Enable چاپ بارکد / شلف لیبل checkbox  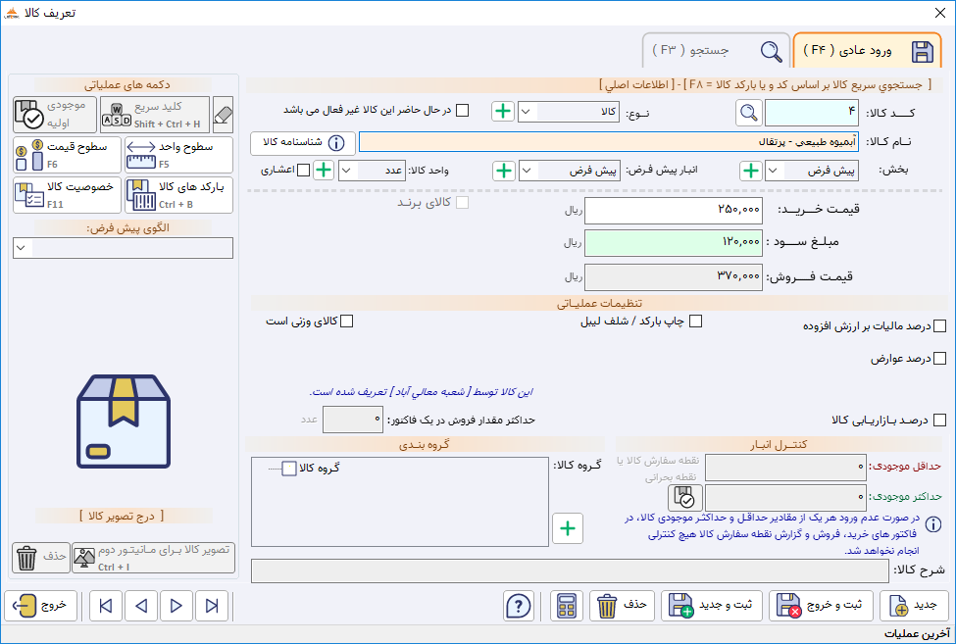pos(695,322)
